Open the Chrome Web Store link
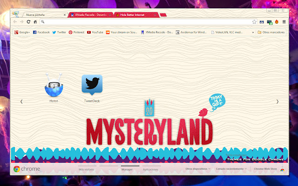Image resolution: width=298 pixels, height=186 pixels. [265, 169]
